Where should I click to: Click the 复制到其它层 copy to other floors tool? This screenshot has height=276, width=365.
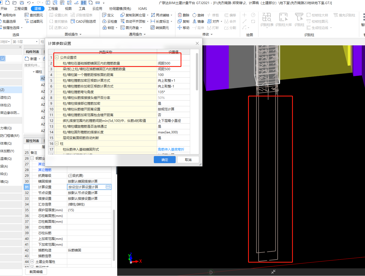point(134,15)
